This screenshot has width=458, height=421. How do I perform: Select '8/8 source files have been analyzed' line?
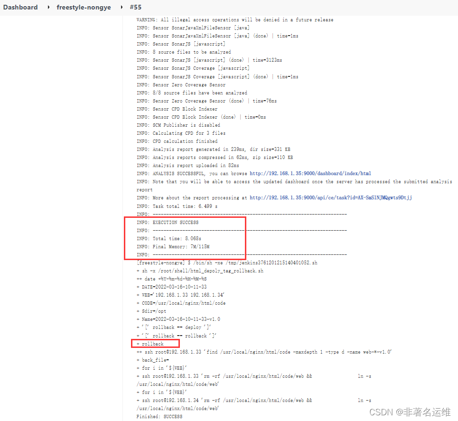point(192,93)
